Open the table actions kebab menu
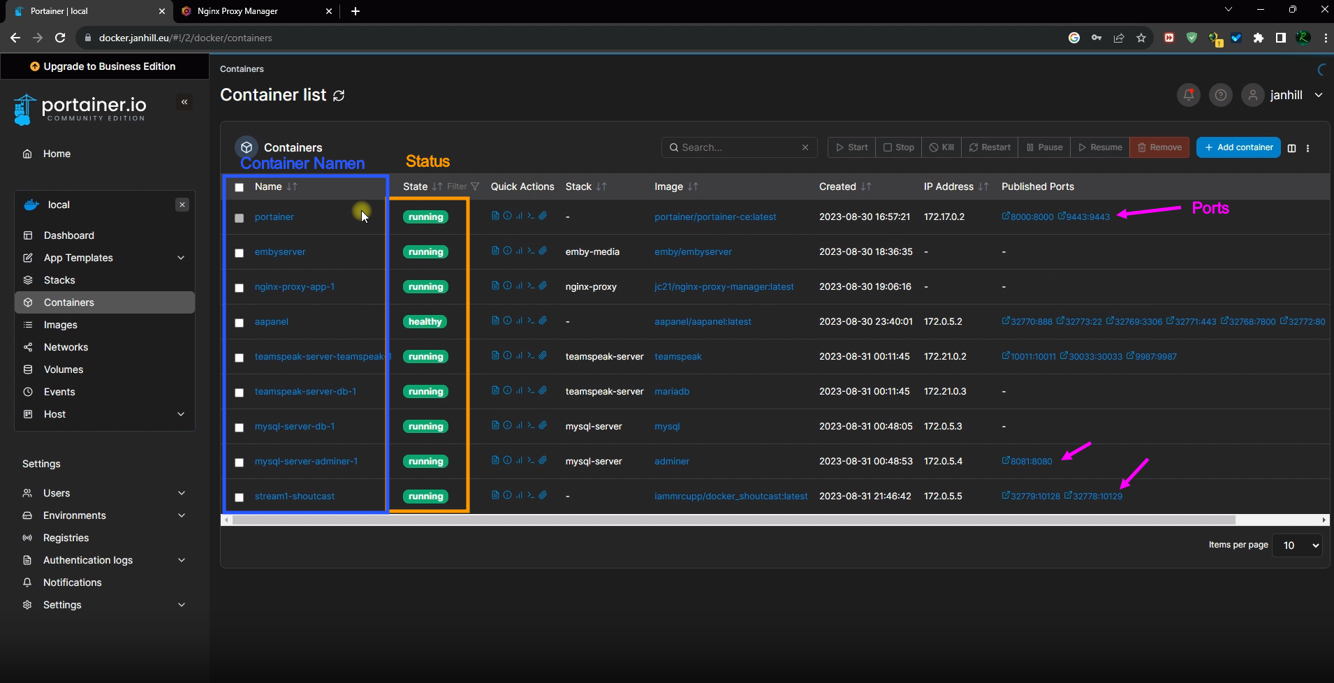Viewport: 1334px width, 683px height. [1307, 148]
